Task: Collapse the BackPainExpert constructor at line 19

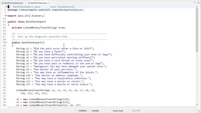Action: 7,42
